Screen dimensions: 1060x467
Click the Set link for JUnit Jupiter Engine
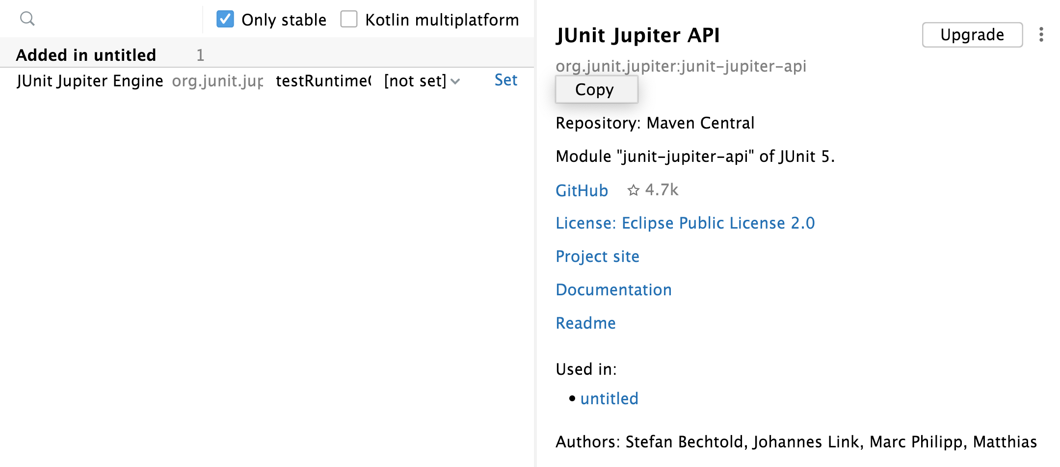pos(506,80)
